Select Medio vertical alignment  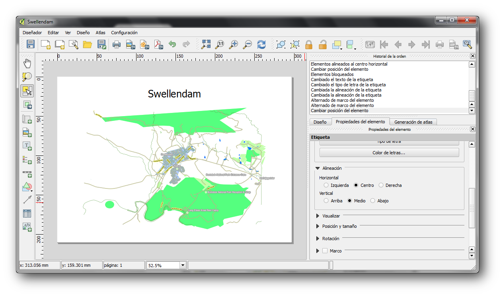pos(350,201)
